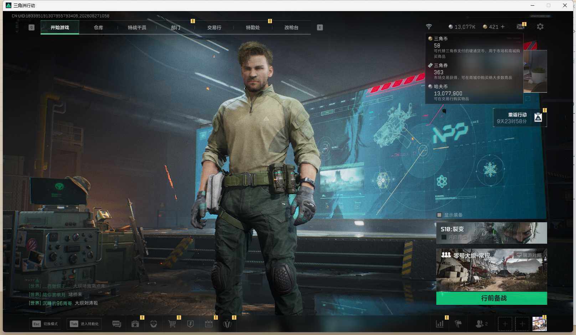Click the 端游对局 label on map card
This screenshot has width=576, height=335.
click(x=529, y=255)
